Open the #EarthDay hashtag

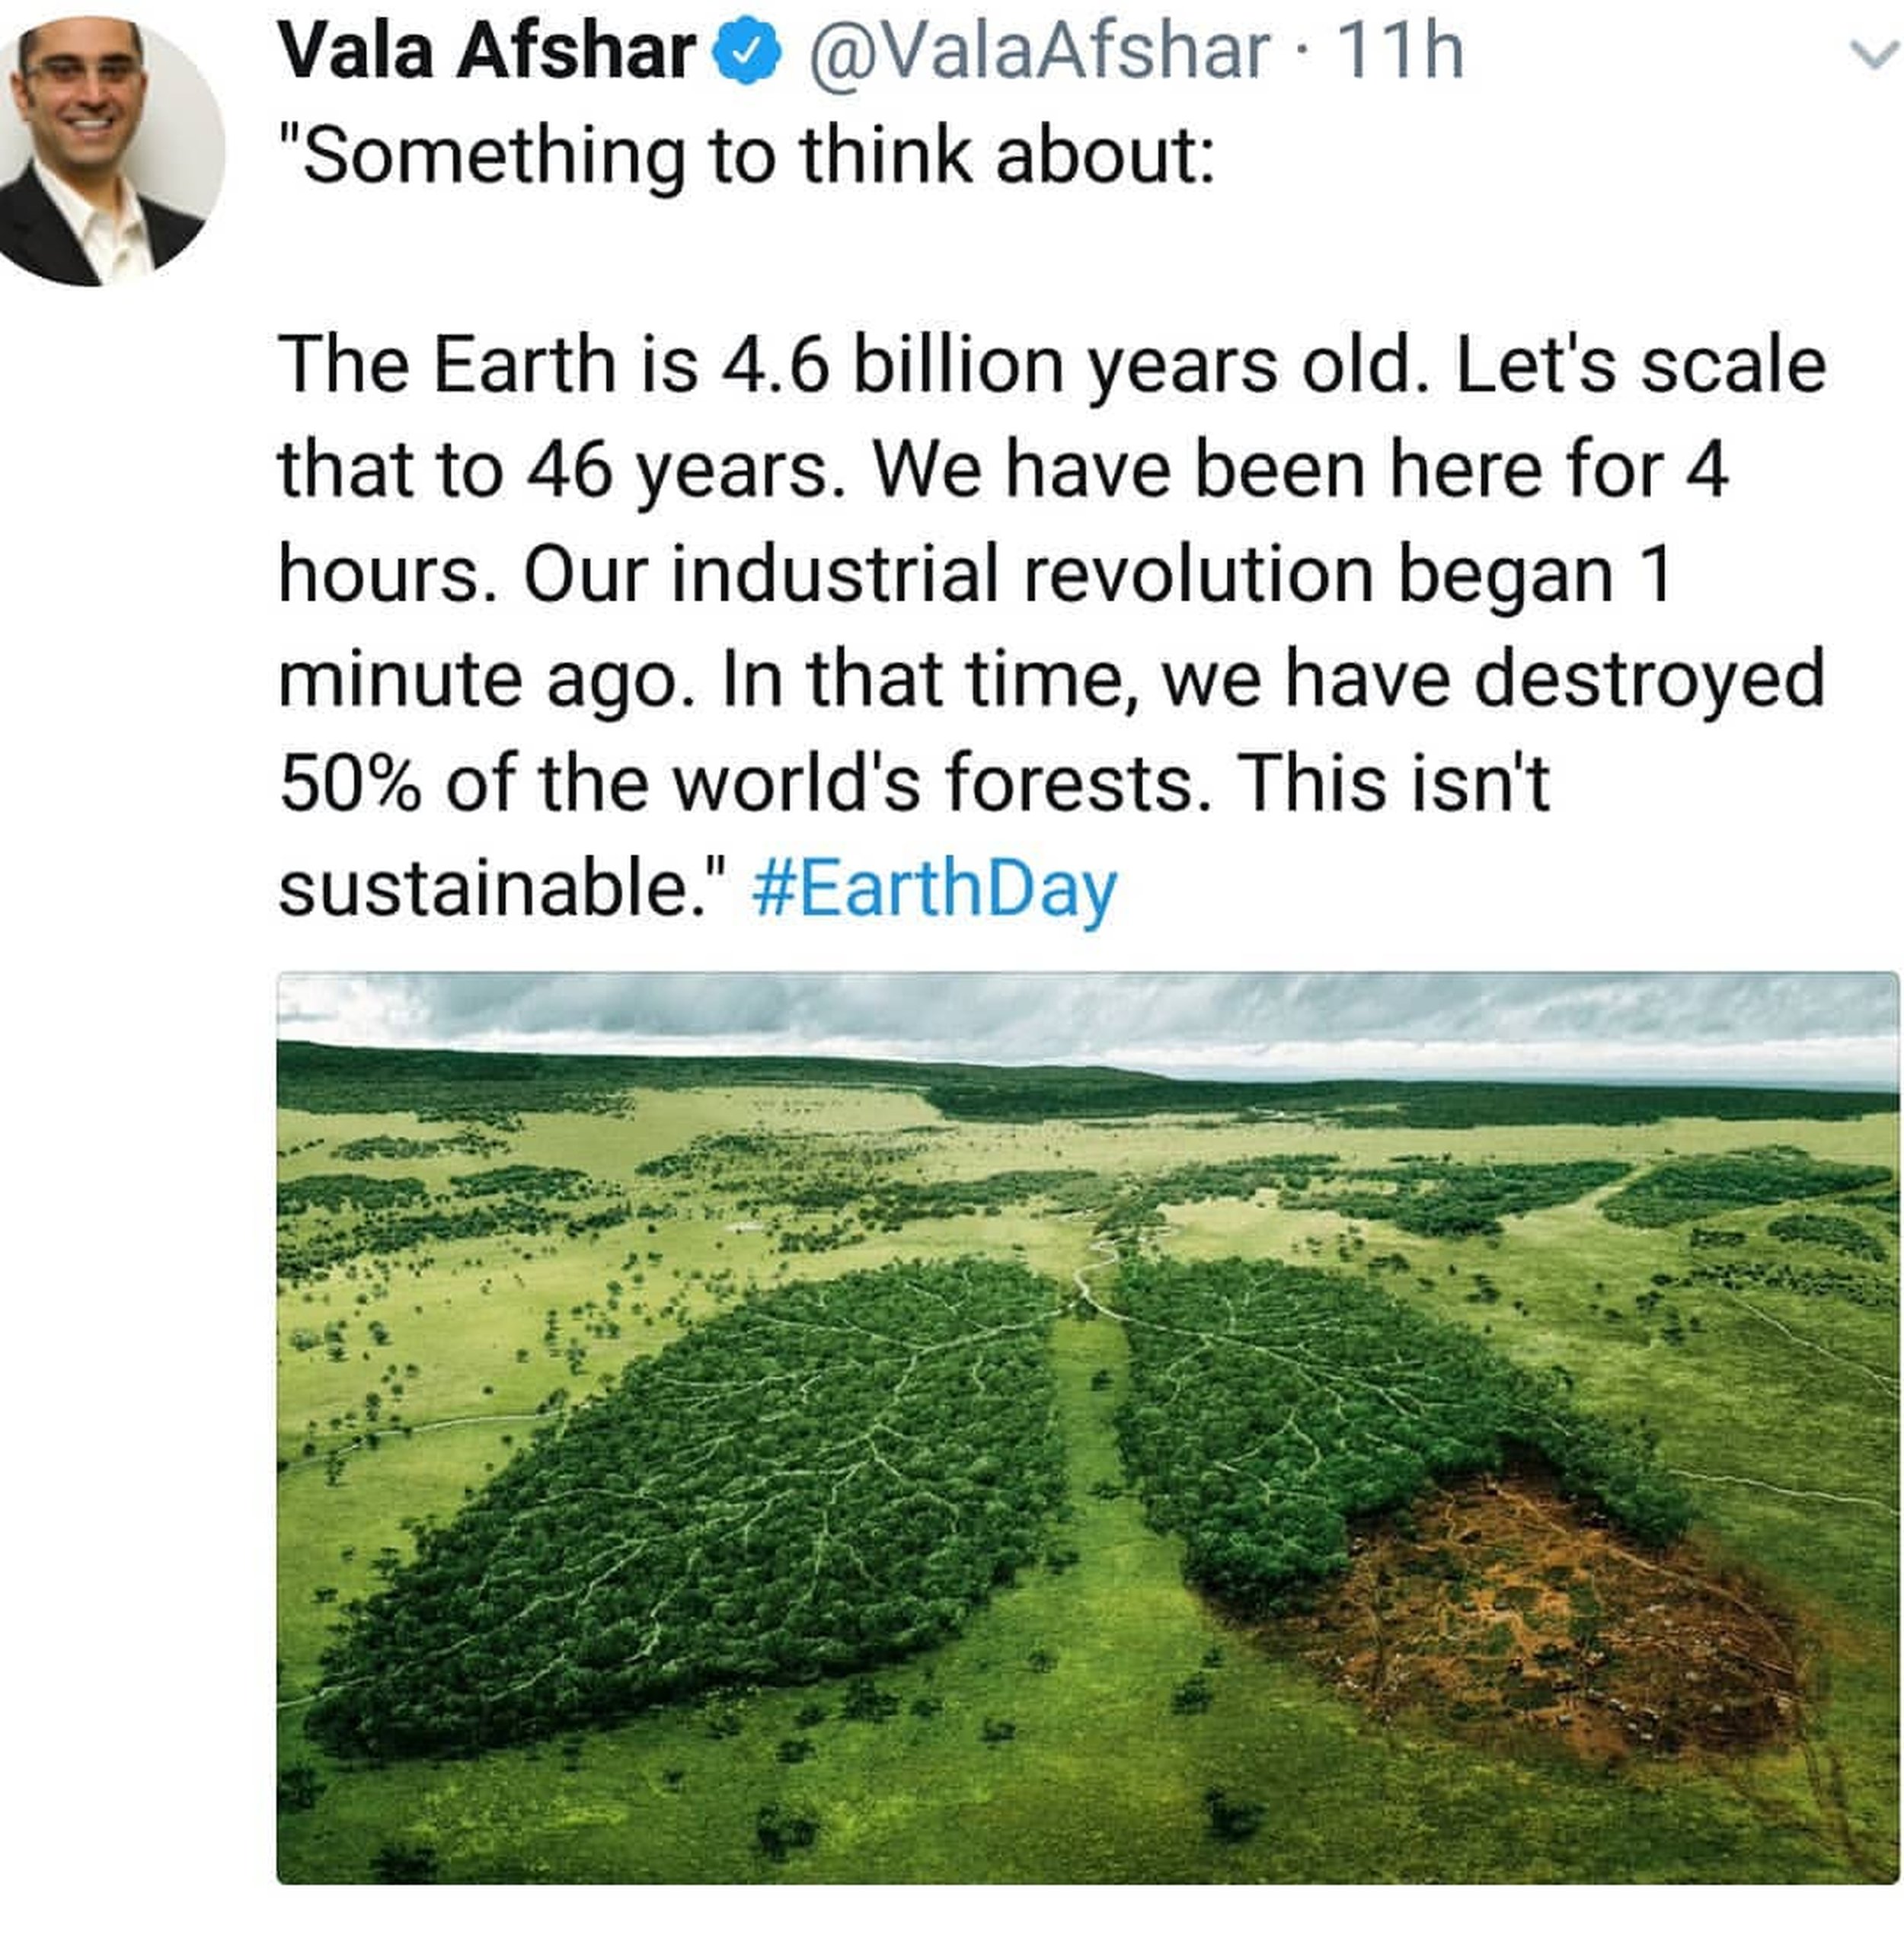click(933, 889)
